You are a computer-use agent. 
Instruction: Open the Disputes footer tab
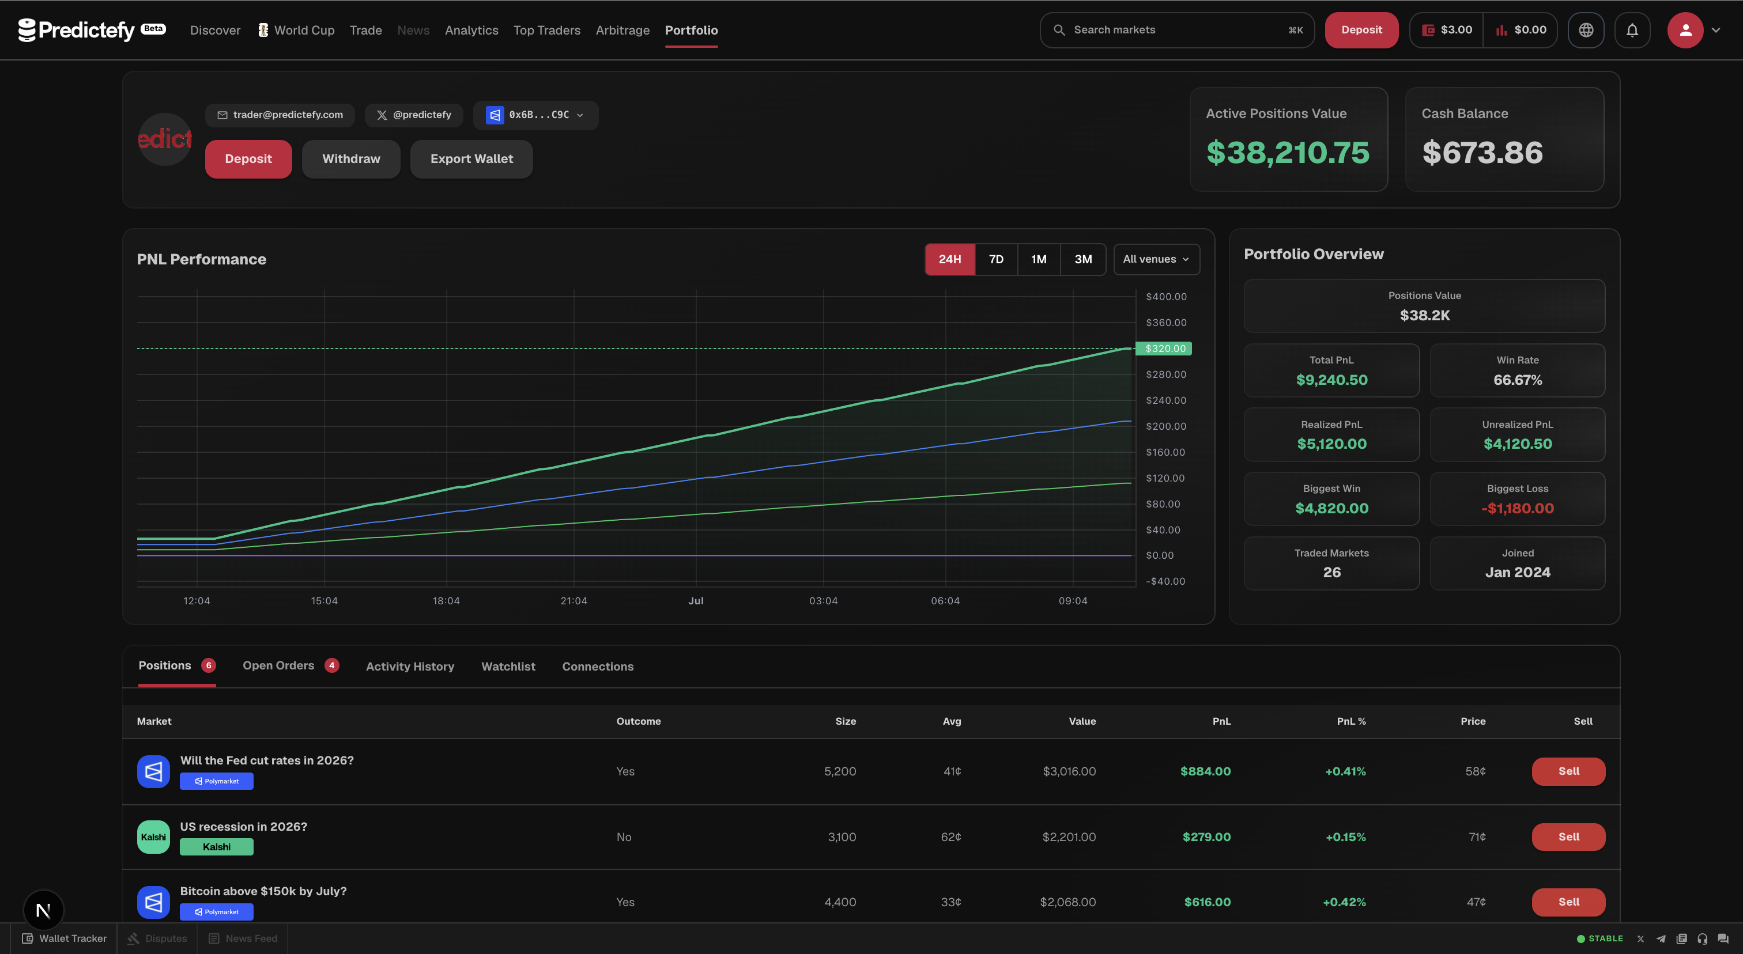coord(157,938)
